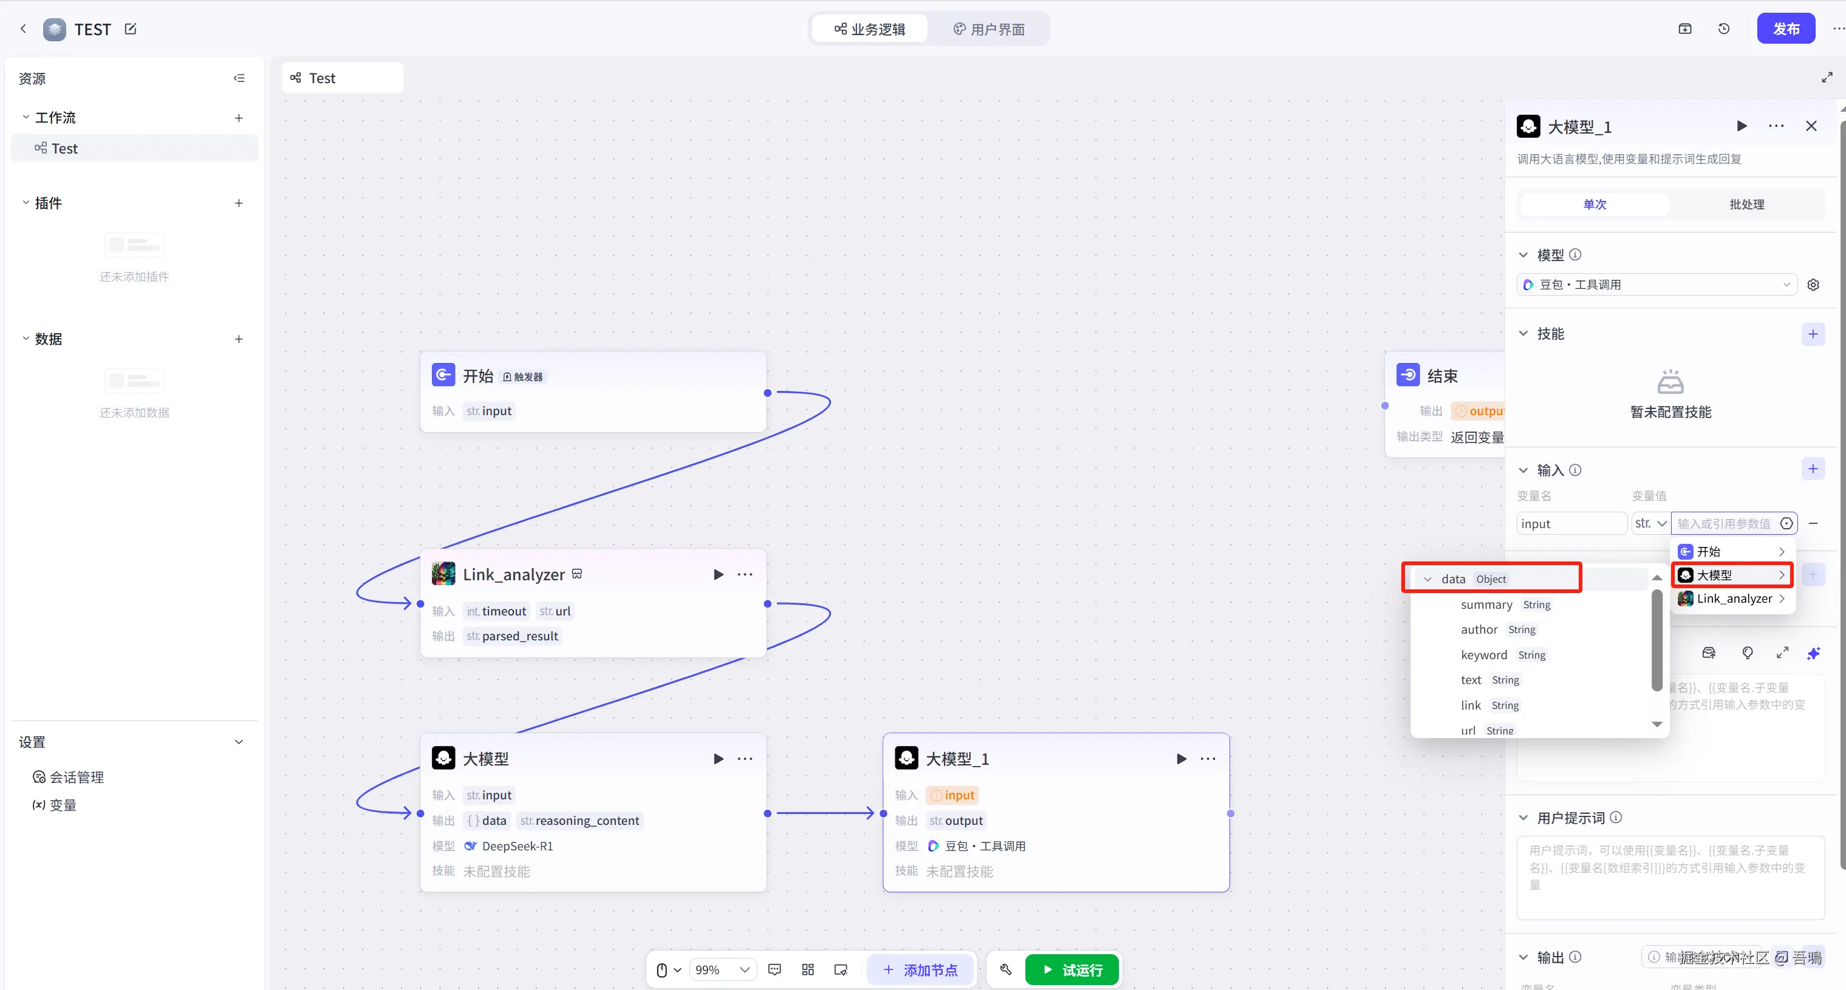Viewport: 1846px width, 990px height.
Task: Click the model settings gear icon
Action: 1813,285
